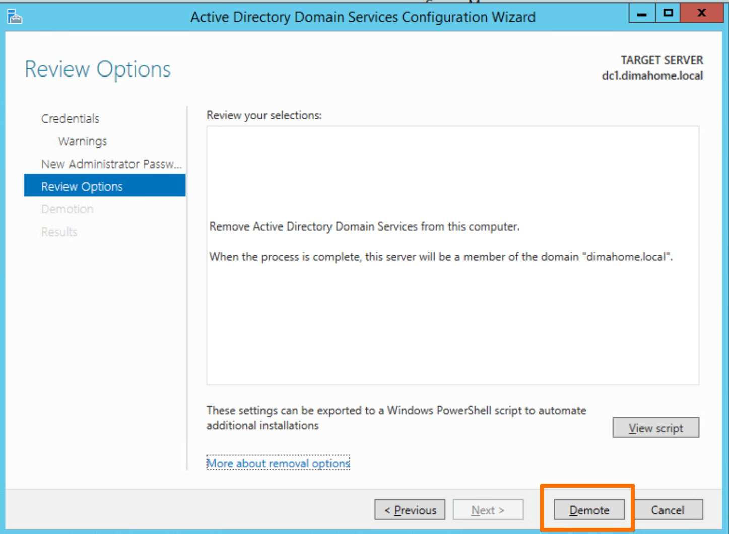
Task: Click the greyed-out Demotion step
Action: pyautogui.click(x=67, y=209)
